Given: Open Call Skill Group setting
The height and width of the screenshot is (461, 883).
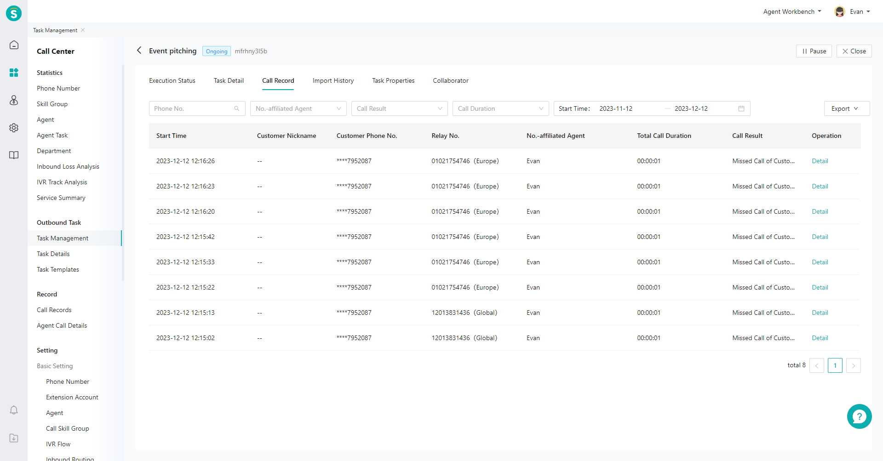Looking at the screenshot, I should pos(68,428).
